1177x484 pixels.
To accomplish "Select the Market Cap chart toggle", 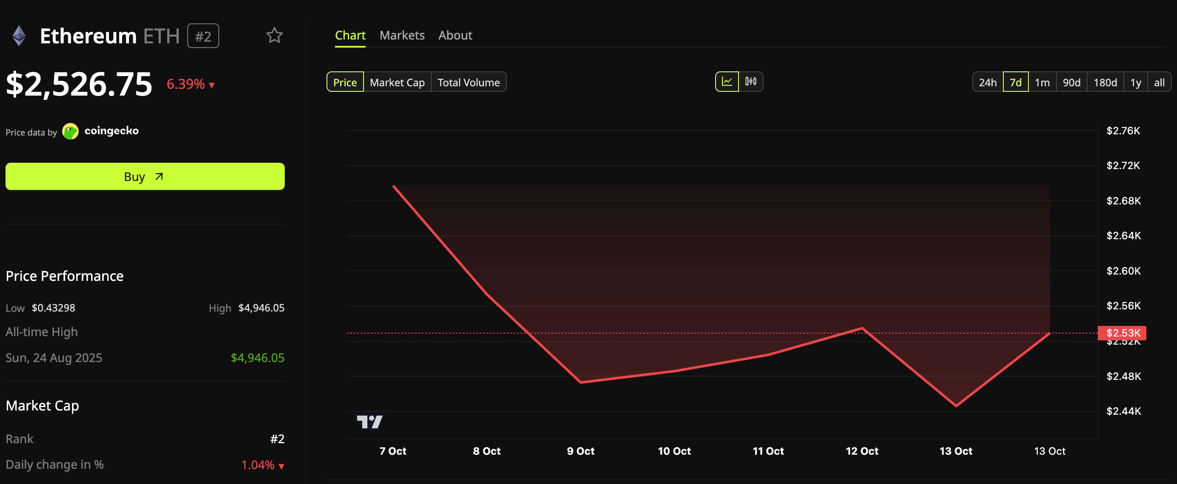I will 397,82.
